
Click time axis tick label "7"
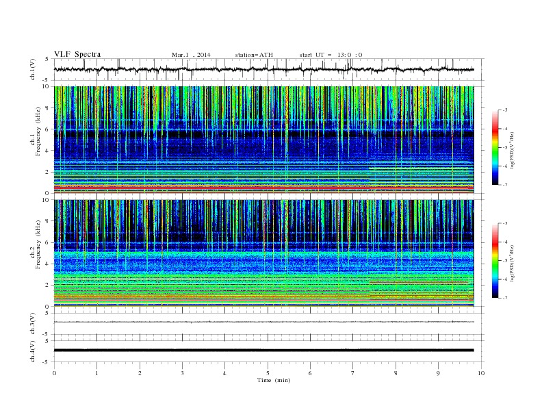coord(353,373)
